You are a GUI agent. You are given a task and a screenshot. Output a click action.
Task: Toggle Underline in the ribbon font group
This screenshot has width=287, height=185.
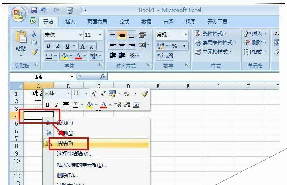pos(67,46)
